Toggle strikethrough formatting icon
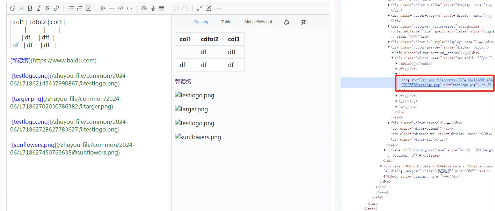The height and width of the screenshot is (211, 495). coord(48,8)
